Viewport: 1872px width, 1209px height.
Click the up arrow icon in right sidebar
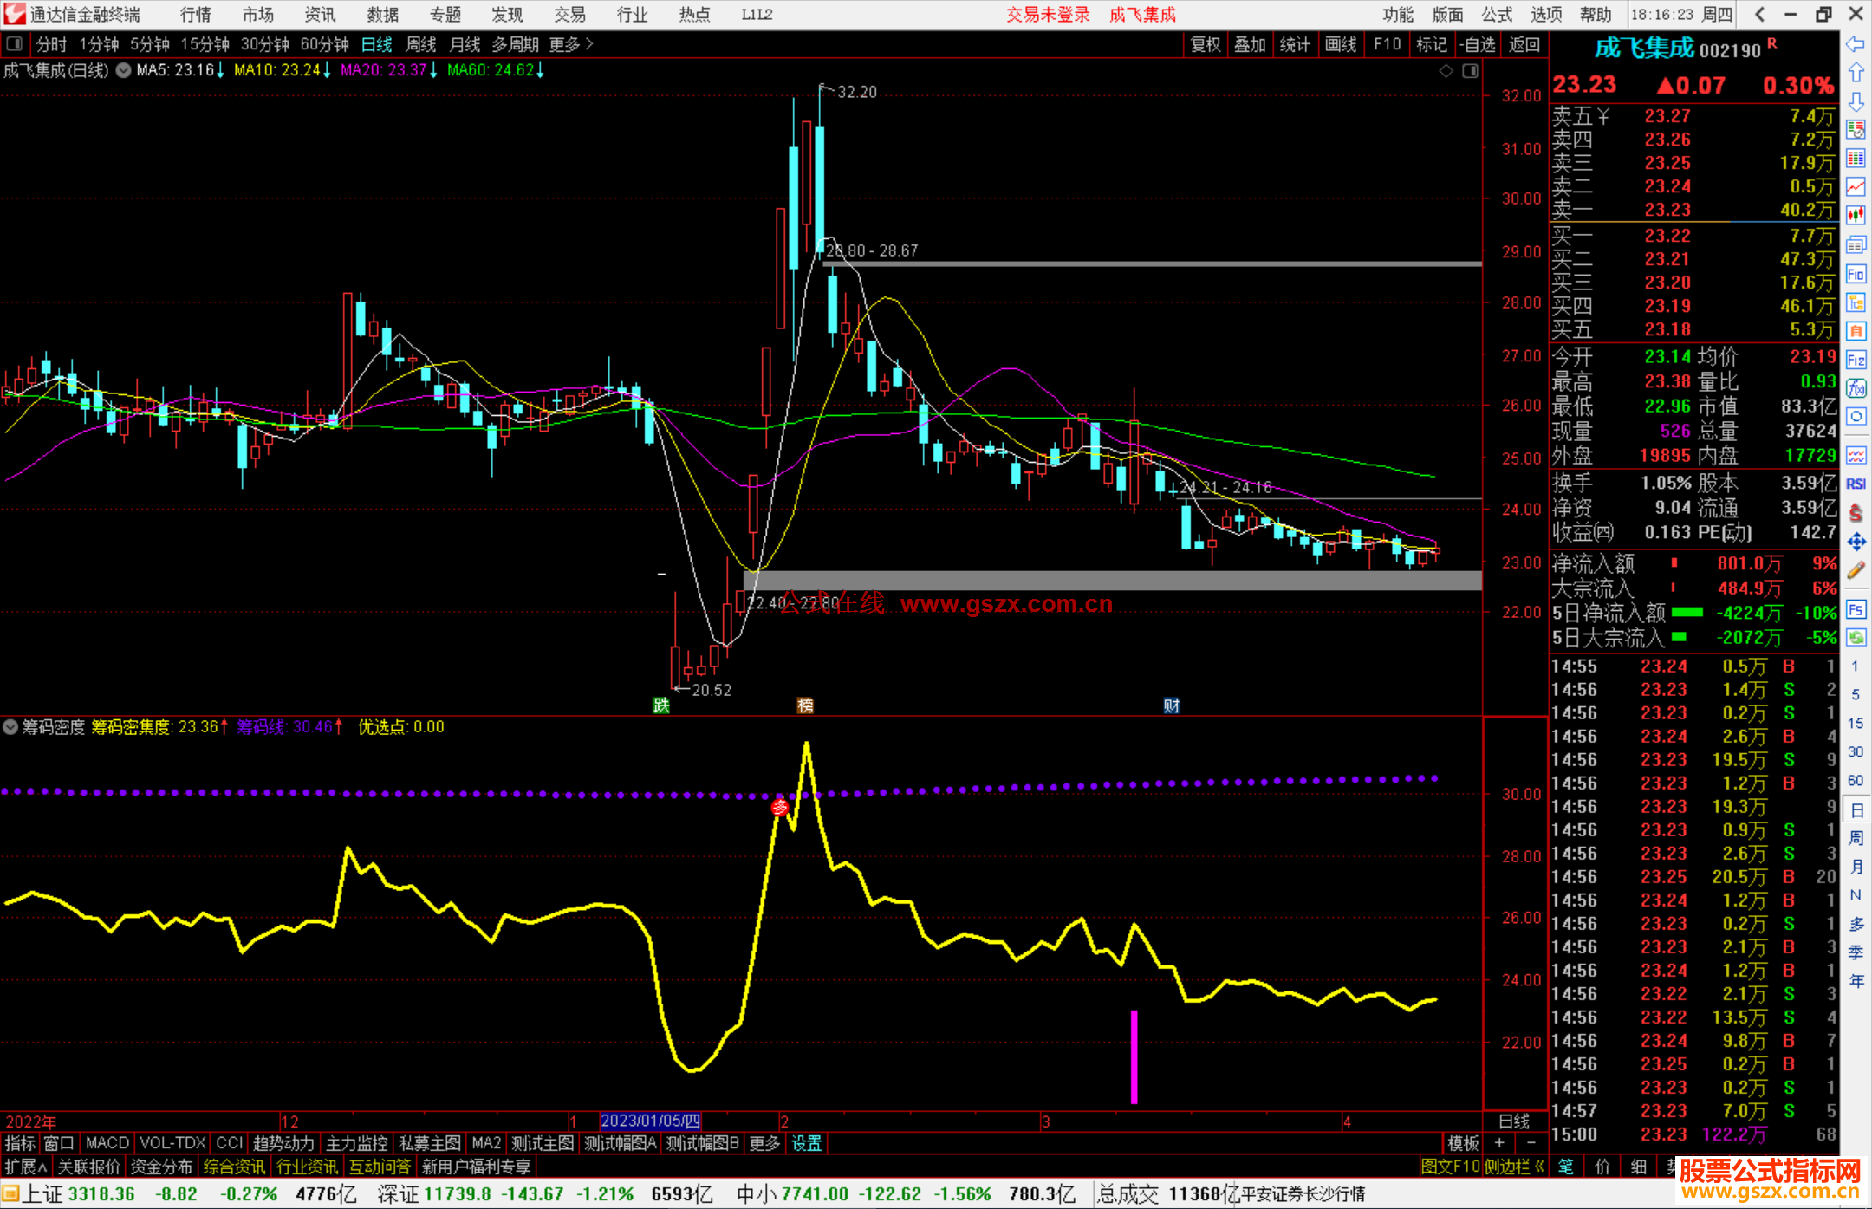[x=1856, y=73]
